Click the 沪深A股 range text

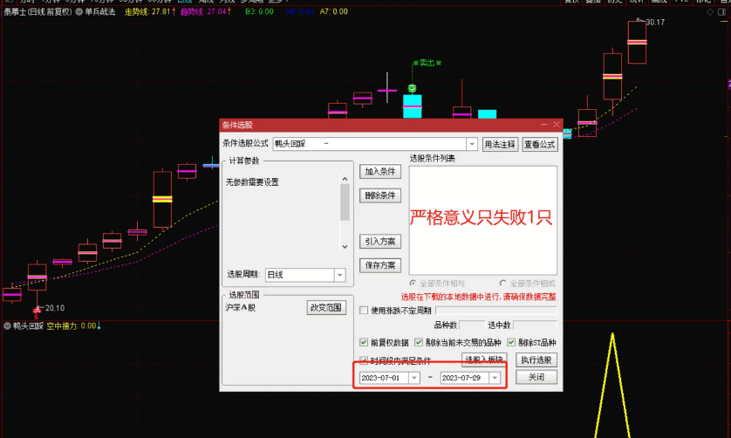click(241, 308)
